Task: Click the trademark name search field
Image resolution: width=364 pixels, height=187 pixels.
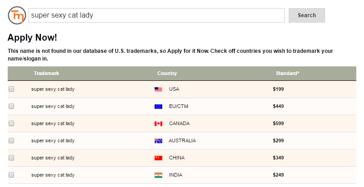Action: (156, 15)
